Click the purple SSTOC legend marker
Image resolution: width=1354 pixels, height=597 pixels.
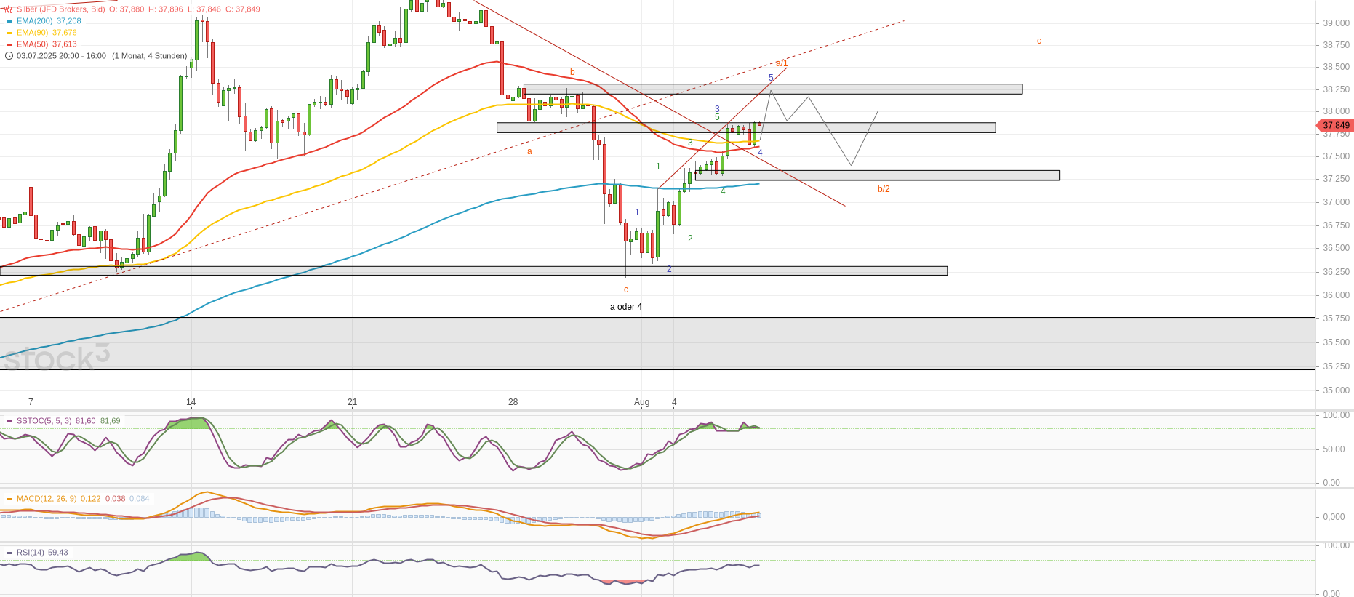coord(9,421)
